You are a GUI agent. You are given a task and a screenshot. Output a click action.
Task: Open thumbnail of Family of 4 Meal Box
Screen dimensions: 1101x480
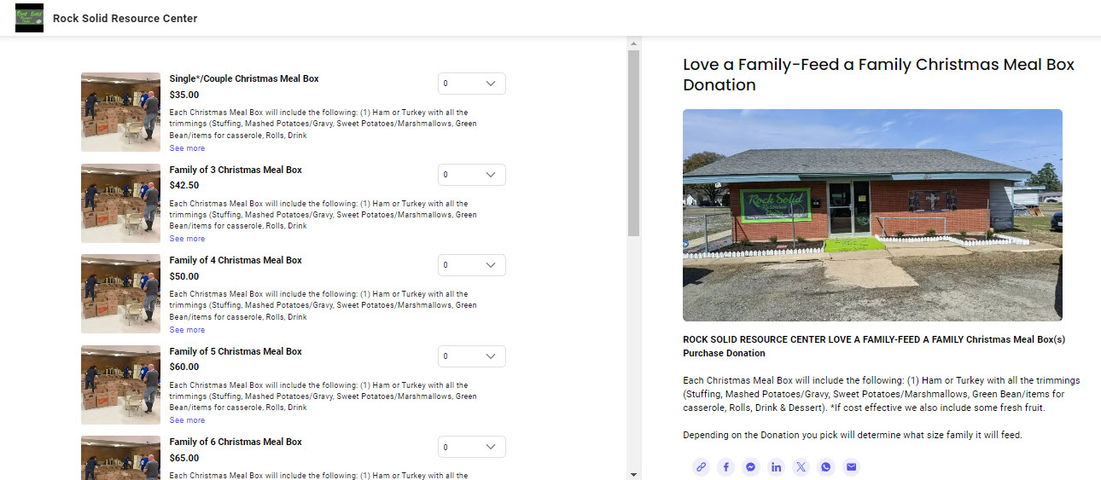[120, 293]
